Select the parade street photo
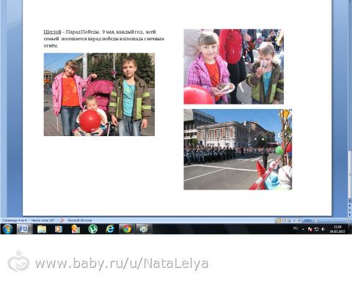 (238, 149)
